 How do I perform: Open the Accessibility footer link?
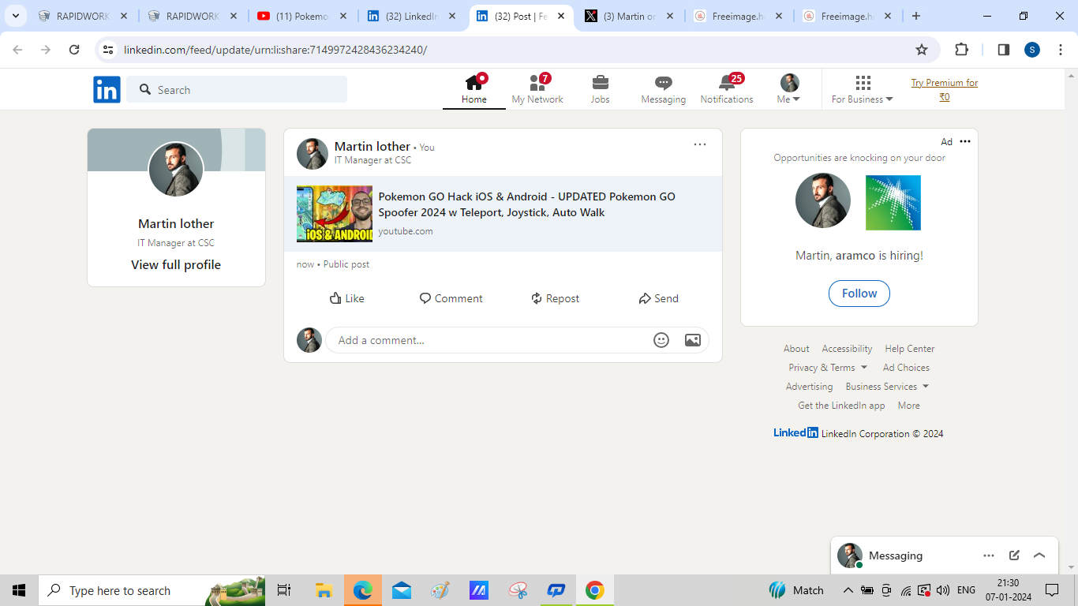[847, 348]
